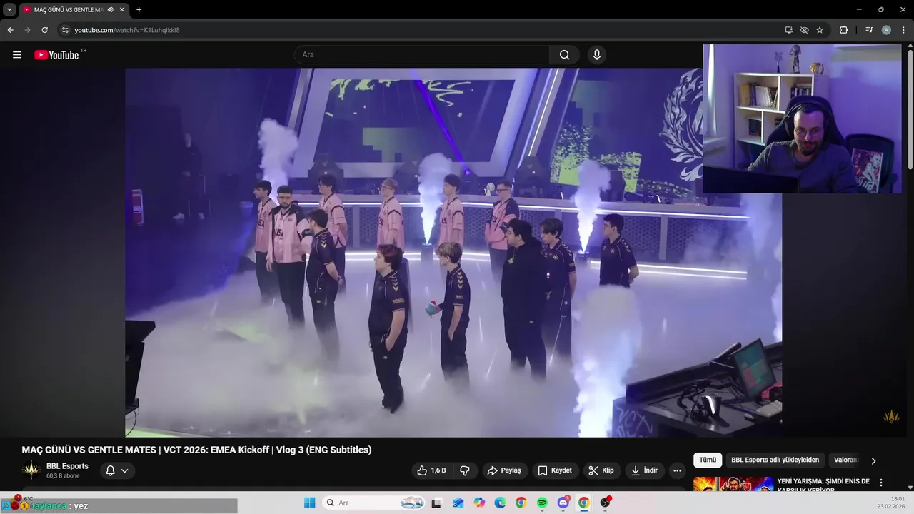Open notification bell dropdown for BBL Esports
The width and height of the screenshot is (914, 514).
[117, 470]
